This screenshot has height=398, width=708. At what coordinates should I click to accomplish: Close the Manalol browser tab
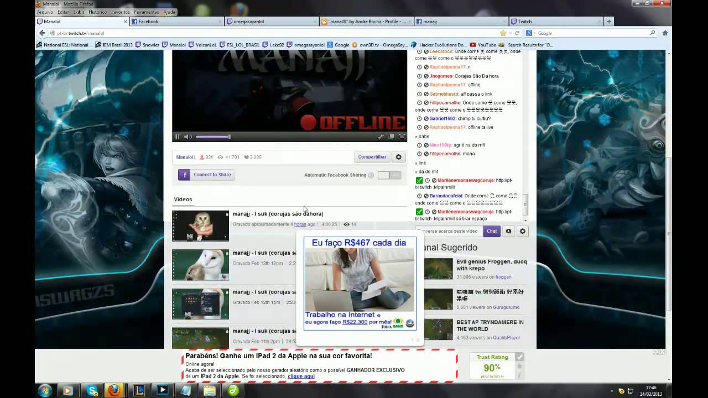click(x=126, y=22)
